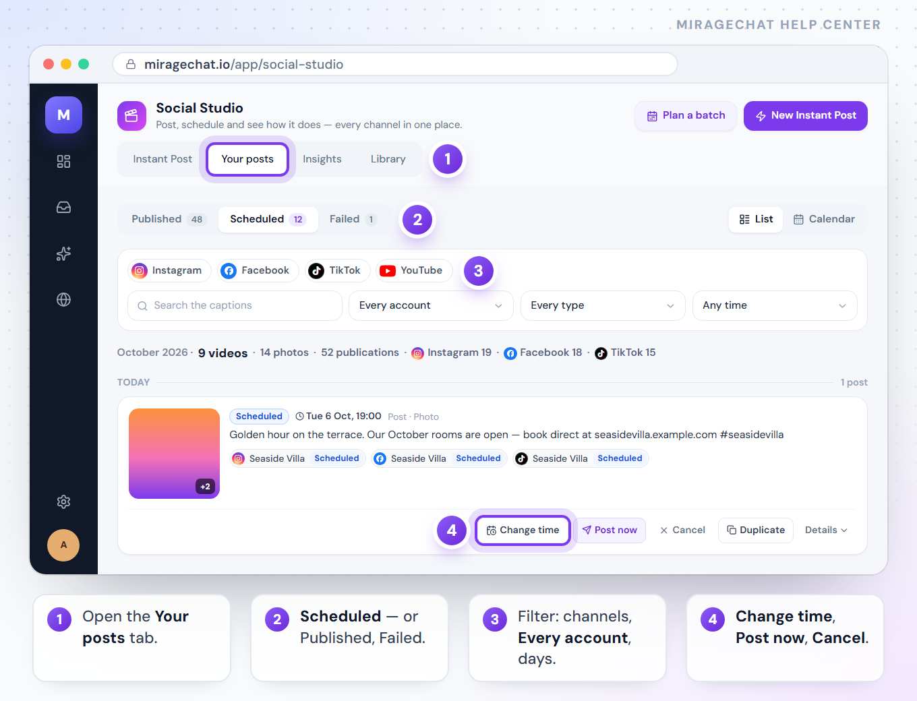Viewport: 917px width, 701px height.
Task: Open the Library tab
Action: (388, 159)
